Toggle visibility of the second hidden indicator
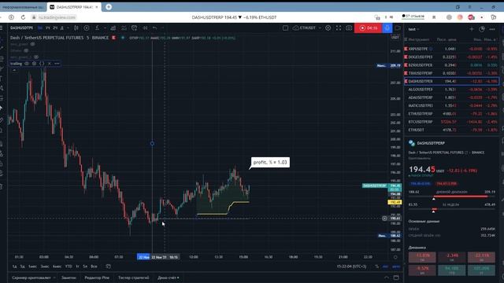 (26, 50)
